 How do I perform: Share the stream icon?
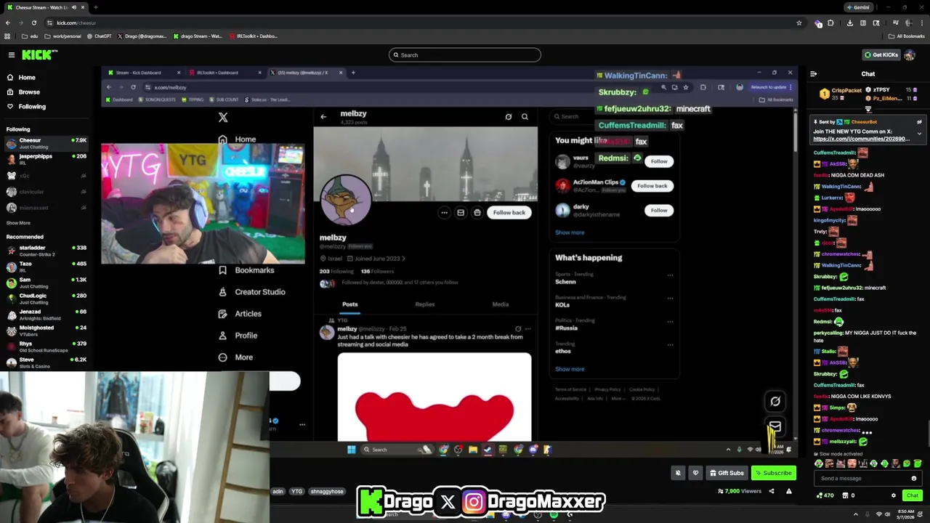pyautogui.click(x=772, y=491)
